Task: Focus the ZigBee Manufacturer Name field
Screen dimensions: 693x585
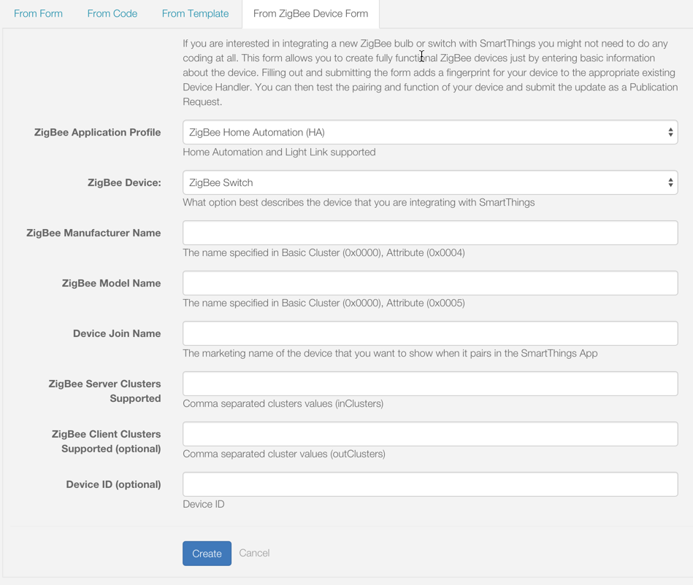Action: tap(430, 233)
